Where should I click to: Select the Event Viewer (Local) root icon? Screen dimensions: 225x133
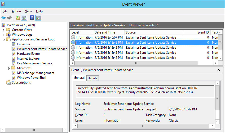[x=4, y=25]
